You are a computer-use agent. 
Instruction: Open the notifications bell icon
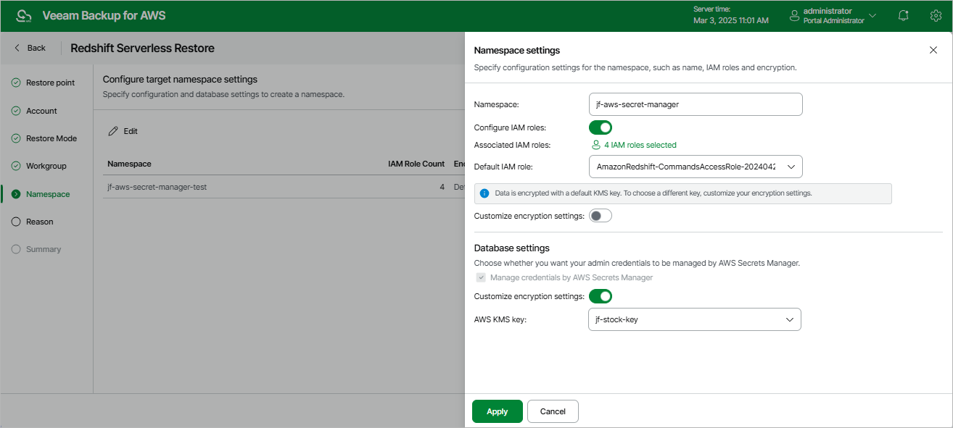903,16
